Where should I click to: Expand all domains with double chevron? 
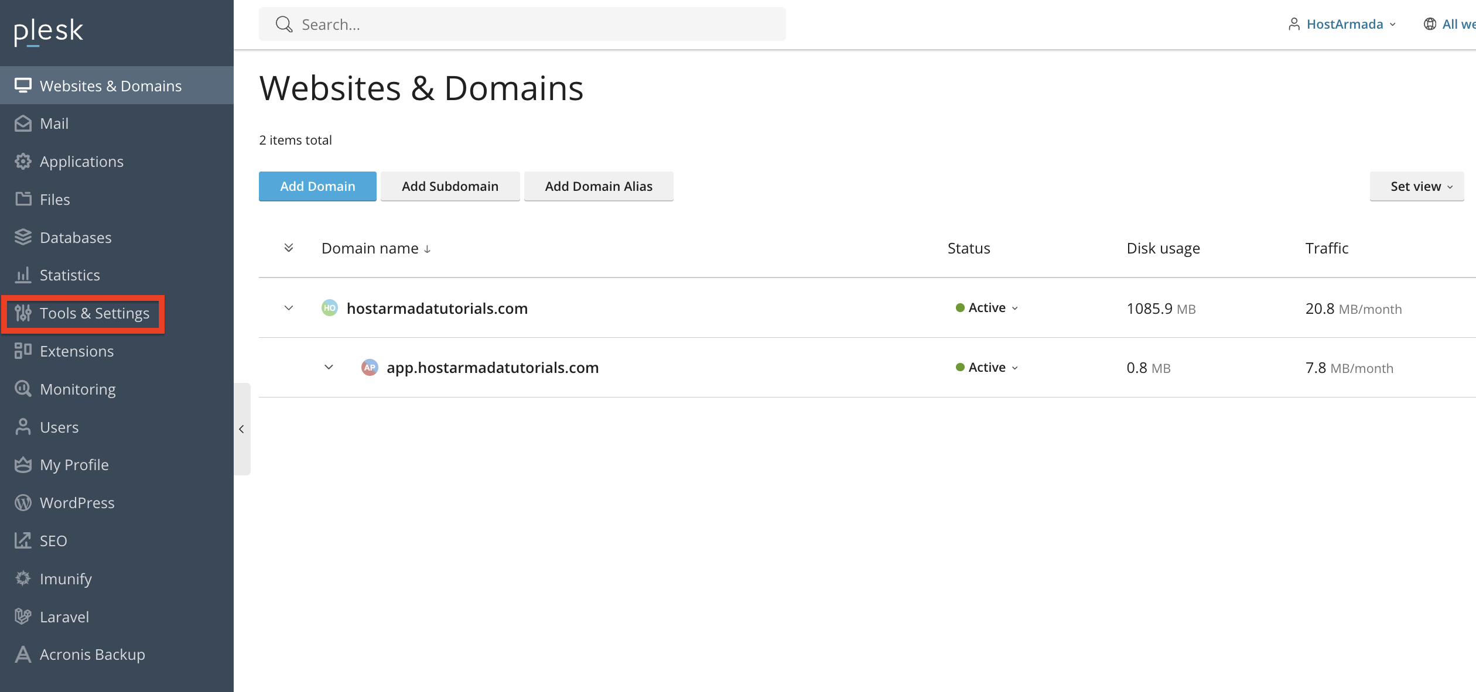[x=289, y=248]
